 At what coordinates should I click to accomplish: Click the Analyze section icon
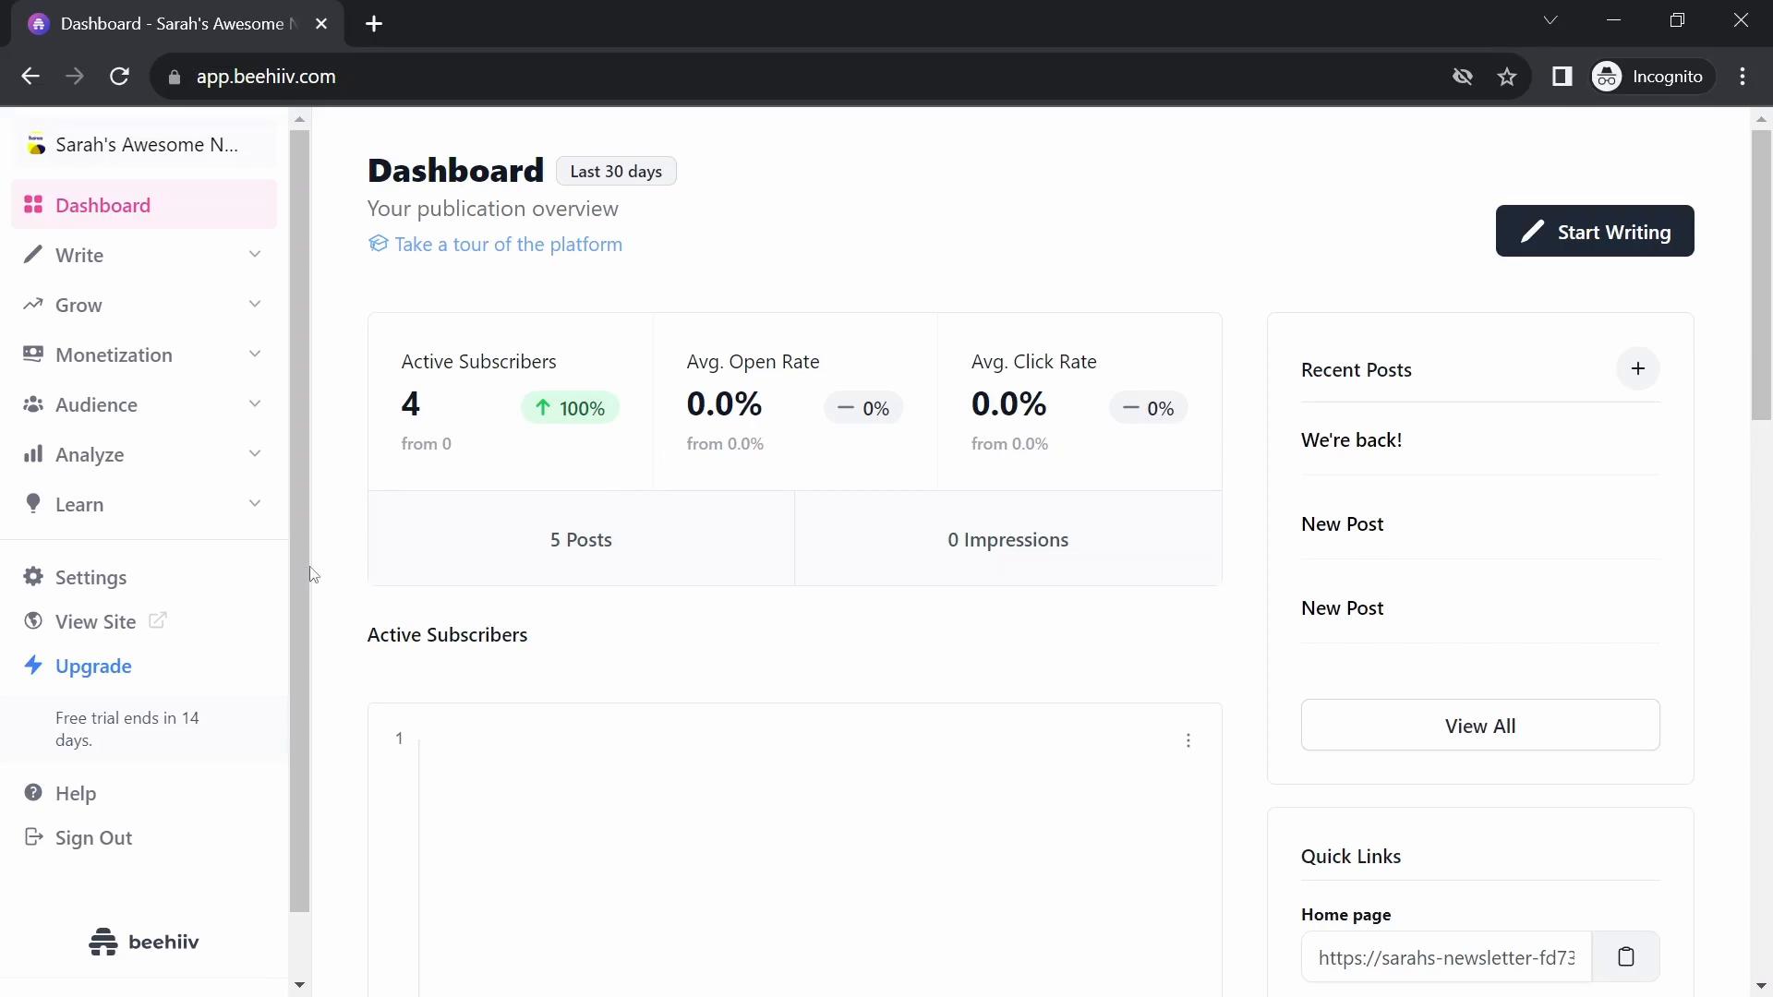pos(33,454)
